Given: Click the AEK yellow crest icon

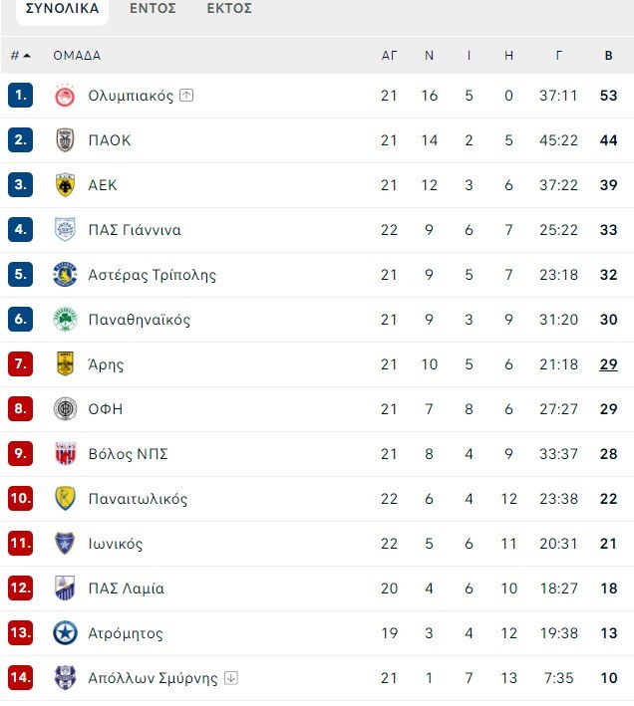Looking at the screenshot, I should click(65, 185).
